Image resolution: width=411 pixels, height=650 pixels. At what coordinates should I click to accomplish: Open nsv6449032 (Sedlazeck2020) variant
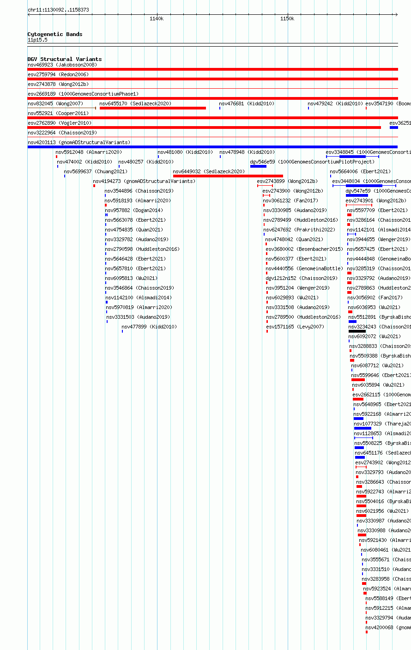209,171
